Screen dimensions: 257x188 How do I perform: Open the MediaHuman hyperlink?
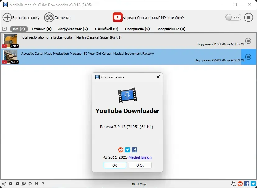pyautogui.click(x=140, y=157)
